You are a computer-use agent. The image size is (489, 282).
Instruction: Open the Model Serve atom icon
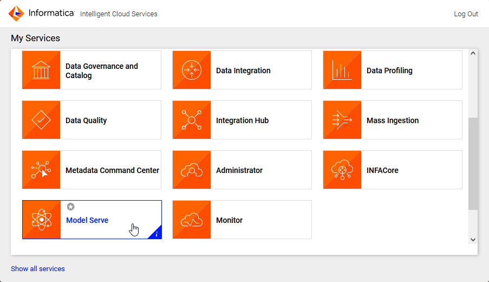tap(42, 220)
